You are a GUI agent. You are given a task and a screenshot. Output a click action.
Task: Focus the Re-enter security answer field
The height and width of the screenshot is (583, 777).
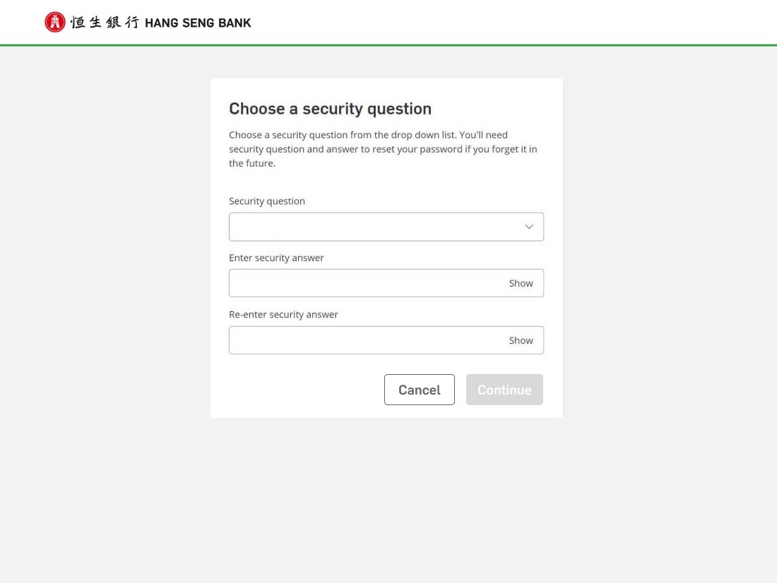(364, 340)
